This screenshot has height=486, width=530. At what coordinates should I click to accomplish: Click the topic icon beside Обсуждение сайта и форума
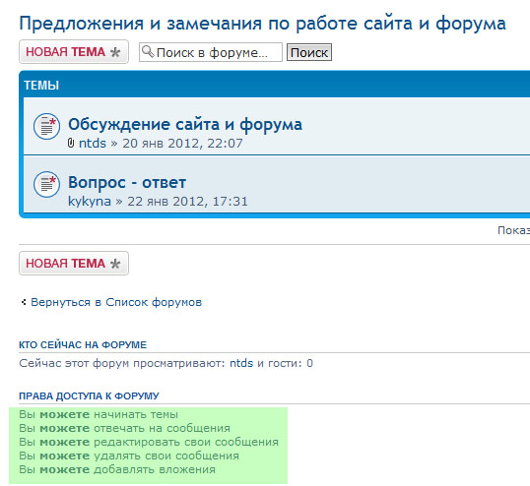click(x=46, y=126)
